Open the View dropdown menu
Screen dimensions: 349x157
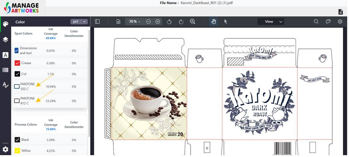[x=271, y=22]
